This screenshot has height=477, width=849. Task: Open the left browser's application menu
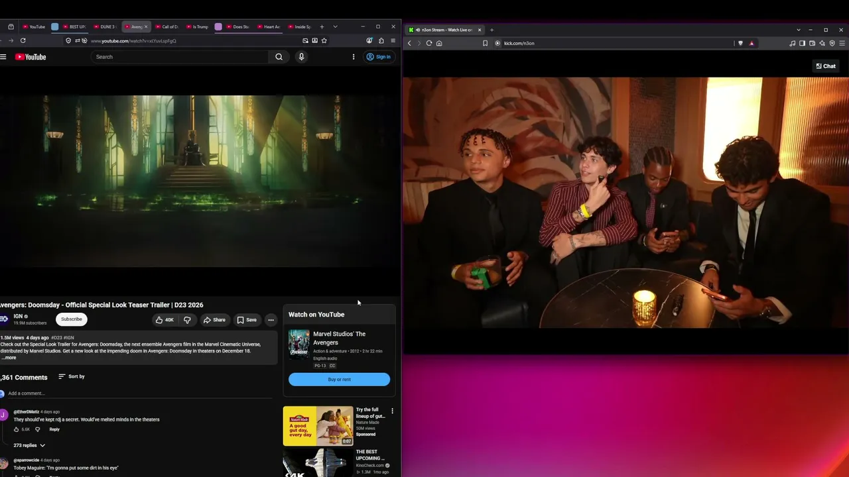[393, 40]
